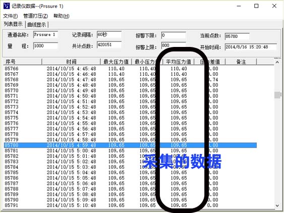Select row 85766
This screenshot has width=284, height=213.
[x=130, y=69]
